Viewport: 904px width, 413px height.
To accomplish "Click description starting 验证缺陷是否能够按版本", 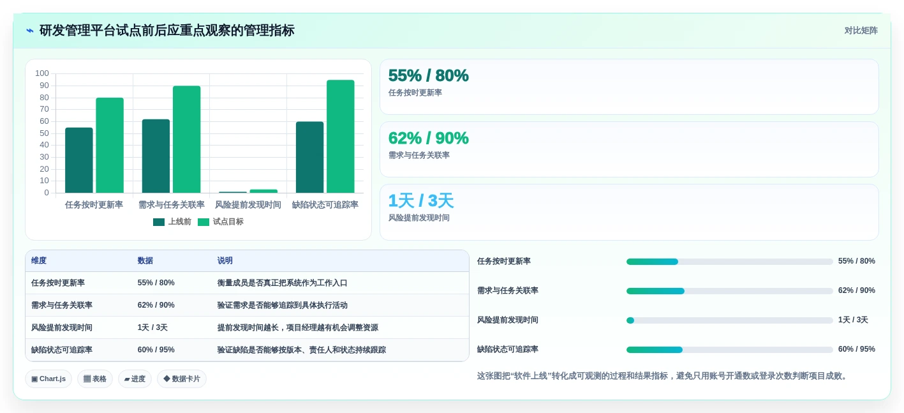I will [302, 350].
